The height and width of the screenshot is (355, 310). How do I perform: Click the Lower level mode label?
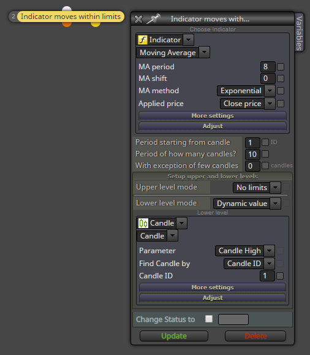166,203
